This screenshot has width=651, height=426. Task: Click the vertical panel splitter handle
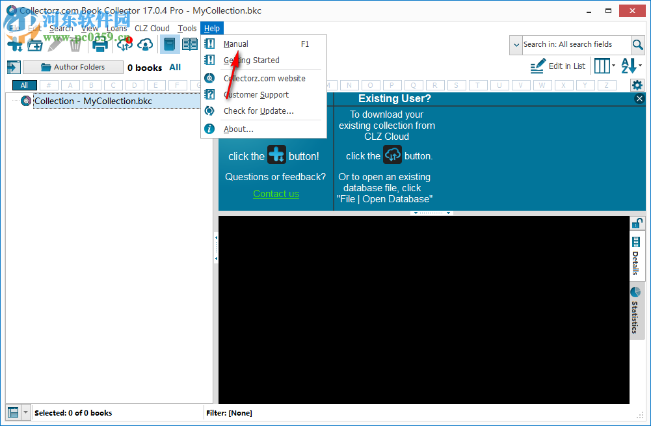[216, 248]
